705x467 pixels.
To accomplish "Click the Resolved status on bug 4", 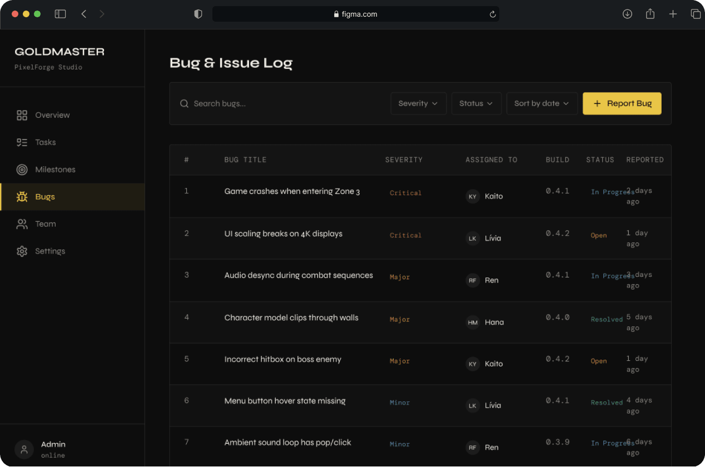I will point(607,319).
